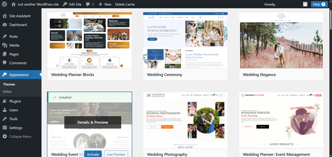This screenshot has height=157, width=332.
Task: Click the home icon beside site name
Action: [14, 4]
